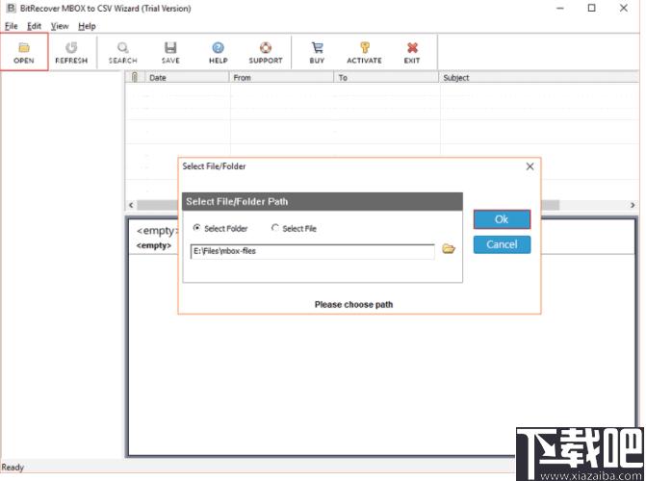Minimize the BitRecover application window
Image resolution: width=646 pixels, height=481 pixels.
560,8
